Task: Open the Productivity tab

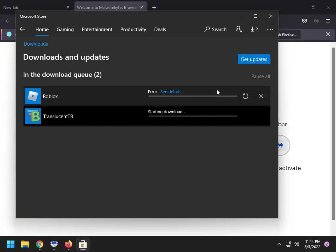Action: click(133, 29)
